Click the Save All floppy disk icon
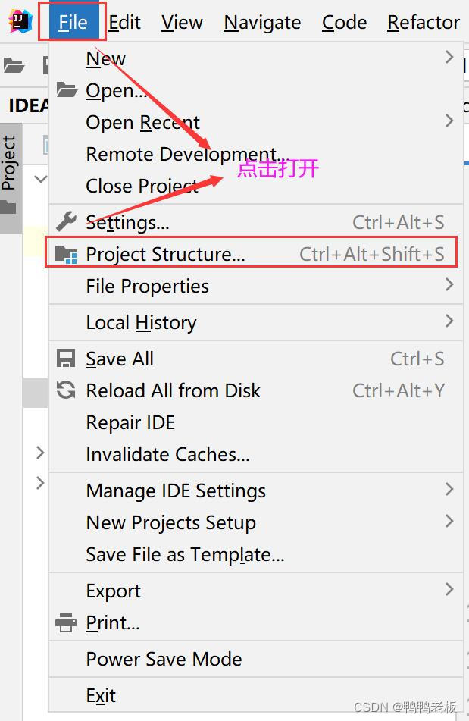 click(67, 358)
